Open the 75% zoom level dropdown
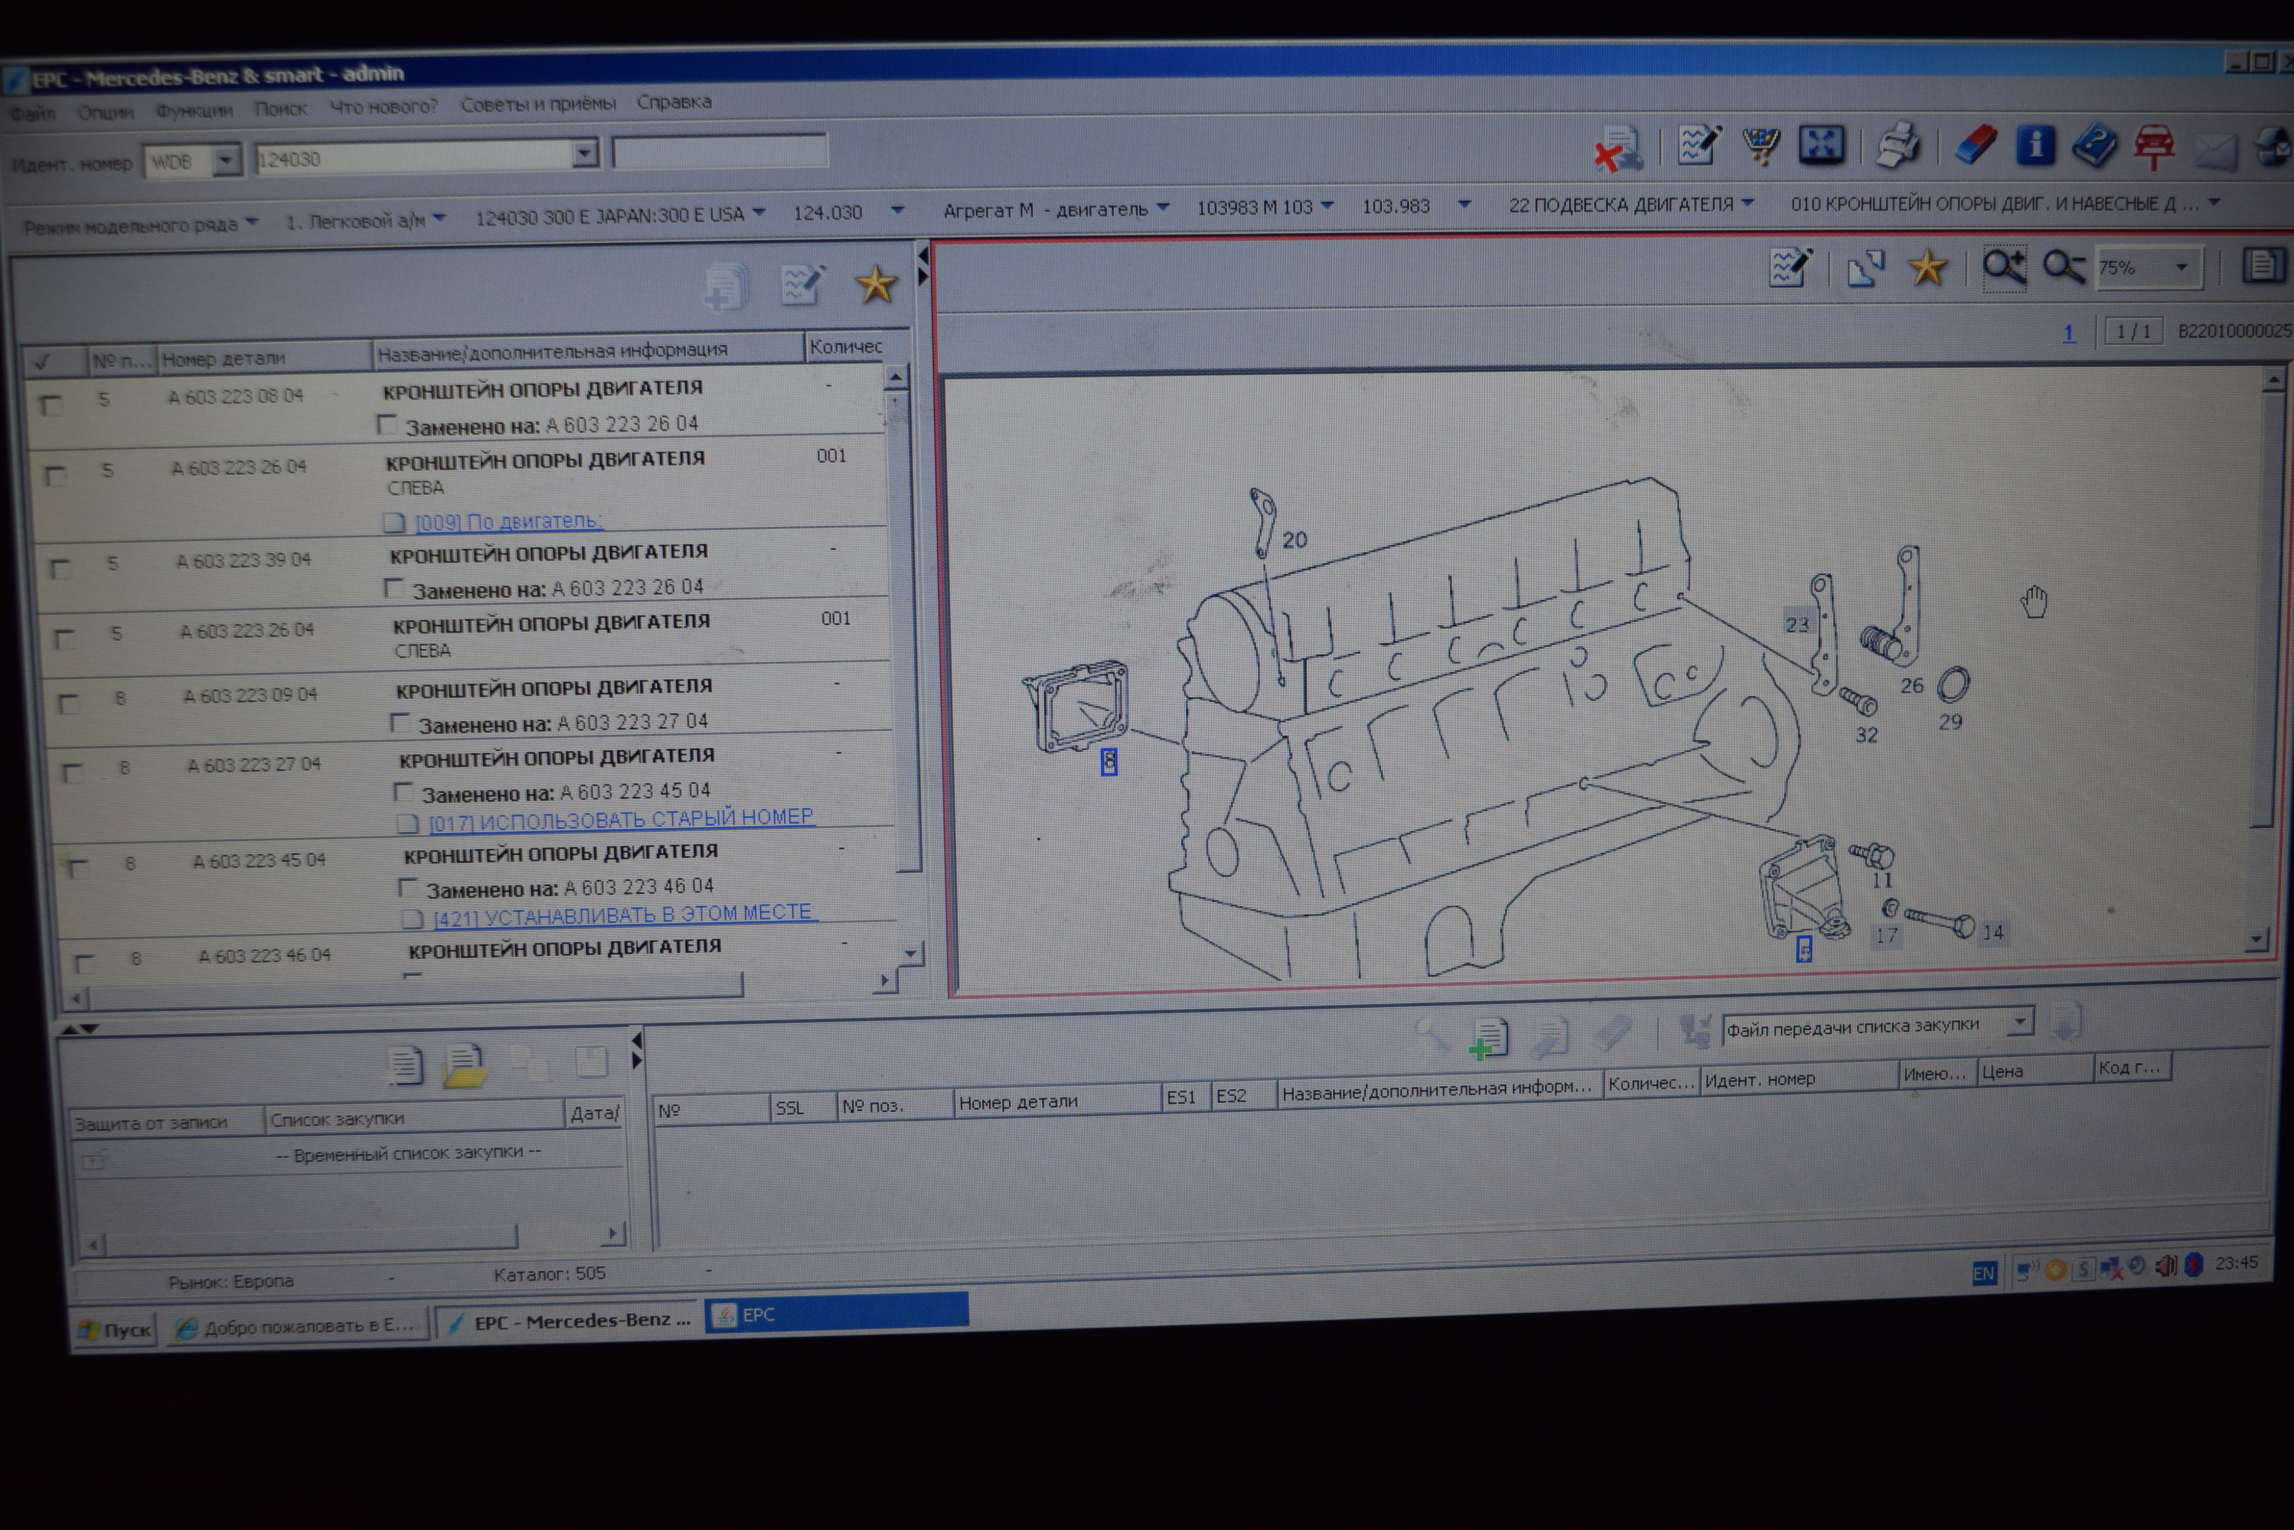 coord(2181,267)
